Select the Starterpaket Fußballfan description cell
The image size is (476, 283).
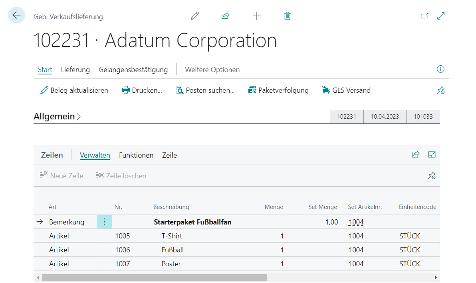[192, 222]
